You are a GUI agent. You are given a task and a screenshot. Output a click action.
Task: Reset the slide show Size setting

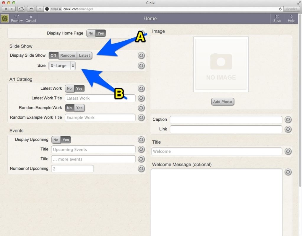tap(141, 65)
